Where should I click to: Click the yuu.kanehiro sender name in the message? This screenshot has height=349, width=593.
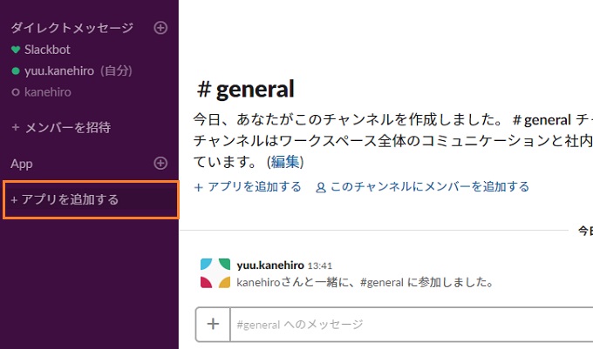point(270,265)
